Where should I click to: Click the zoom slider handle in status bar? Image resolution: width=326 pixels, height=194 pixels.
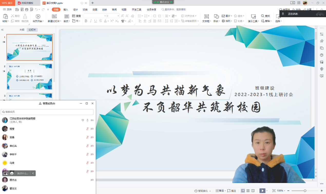click(305, 191)
